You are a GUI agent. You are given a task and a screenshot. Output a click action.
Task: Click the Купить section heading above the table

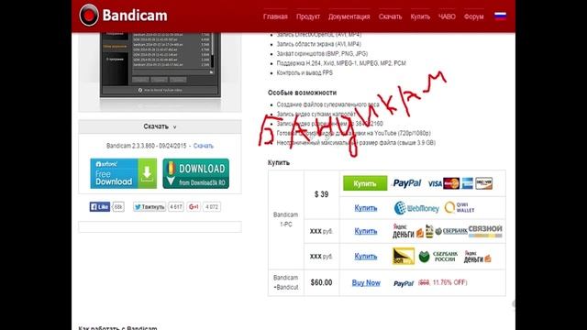(x=279, y=163)
